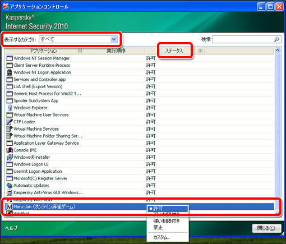This screenshot has width=286, height=244.
Task: Select the Automatic Updates row text
Action: 31,186
